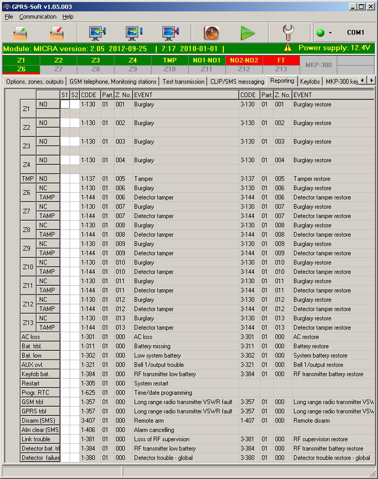Click the 'Battery missing' event cell

pos(185,346)
